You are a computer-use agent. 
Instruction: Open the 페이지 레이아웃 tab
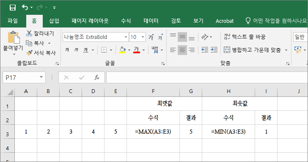coord(90,21)
